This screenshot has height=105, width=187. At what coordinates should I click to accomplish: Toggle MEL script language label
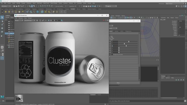tap(3, 101)
